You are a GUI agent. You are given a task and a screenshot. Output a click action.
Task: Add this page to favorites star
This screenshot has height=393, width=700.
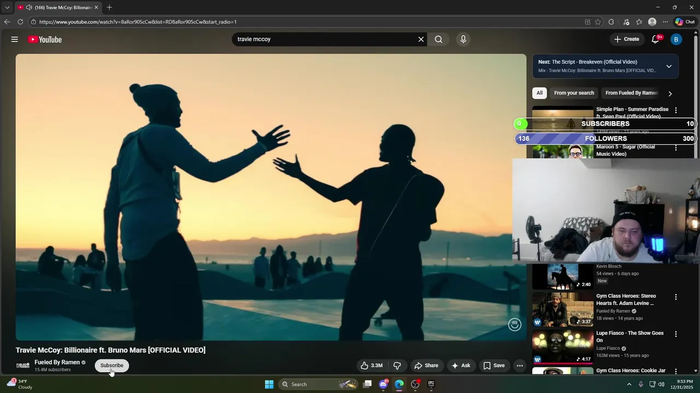click(x=598, y=22)
